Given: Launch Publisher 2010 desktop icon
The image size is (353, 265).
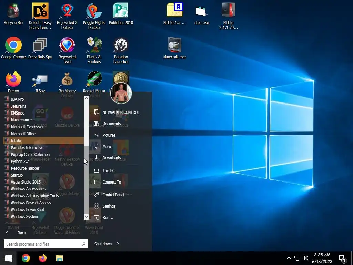Looking at the screenshot, I should click(x=121, y=13).
